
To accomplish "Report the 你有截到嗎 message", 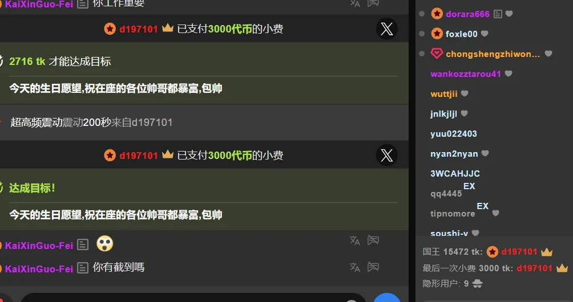I will pyautogui.click(x=373, y=267).
